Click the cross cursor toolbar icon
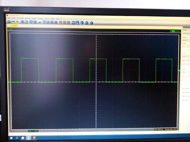 pos(44,22)
